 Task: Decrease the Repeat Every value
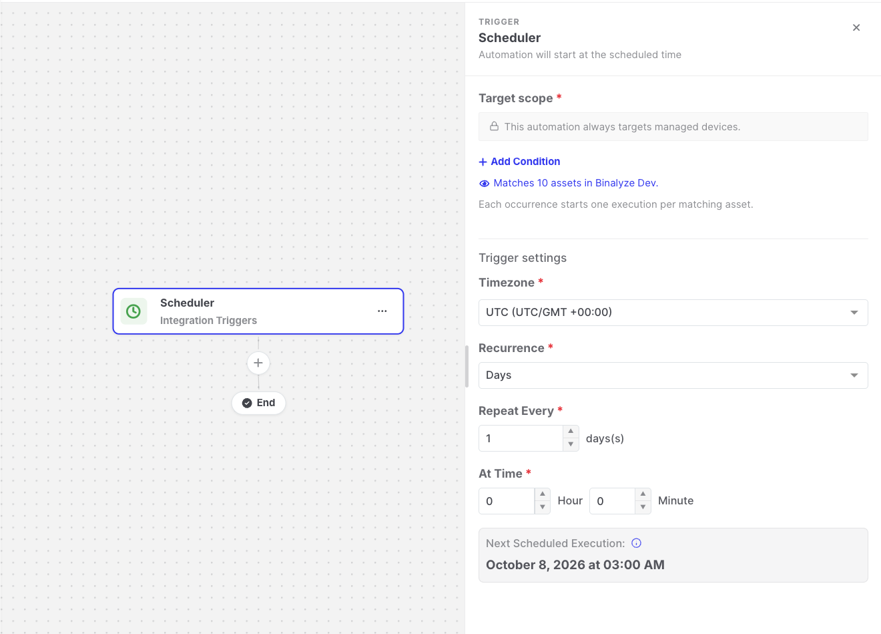point(571,445)
